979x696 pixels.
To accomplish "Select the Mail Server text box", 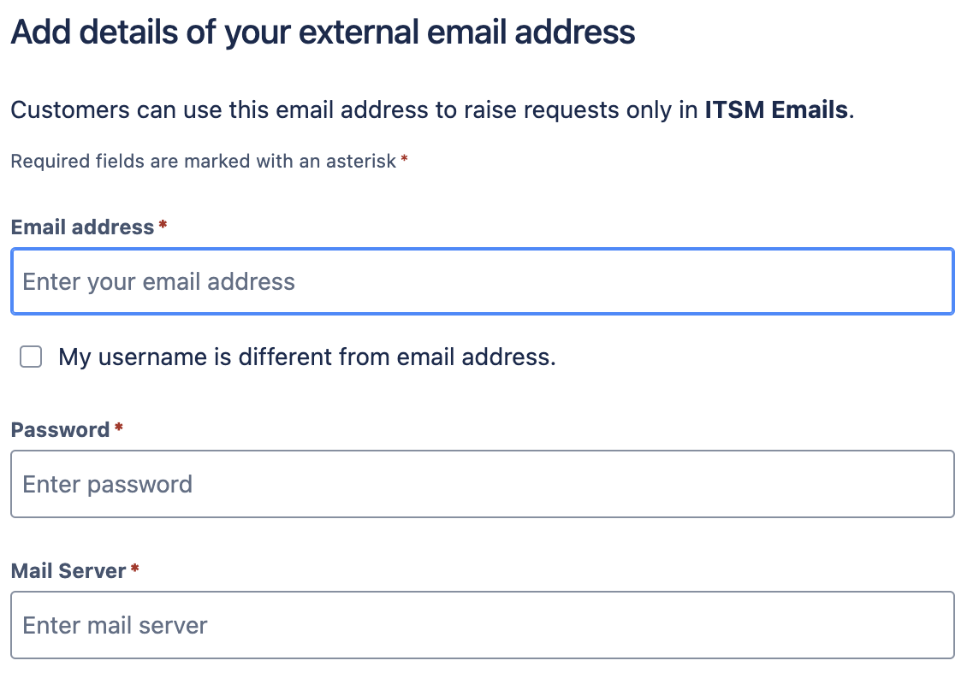I will [482, 625].
